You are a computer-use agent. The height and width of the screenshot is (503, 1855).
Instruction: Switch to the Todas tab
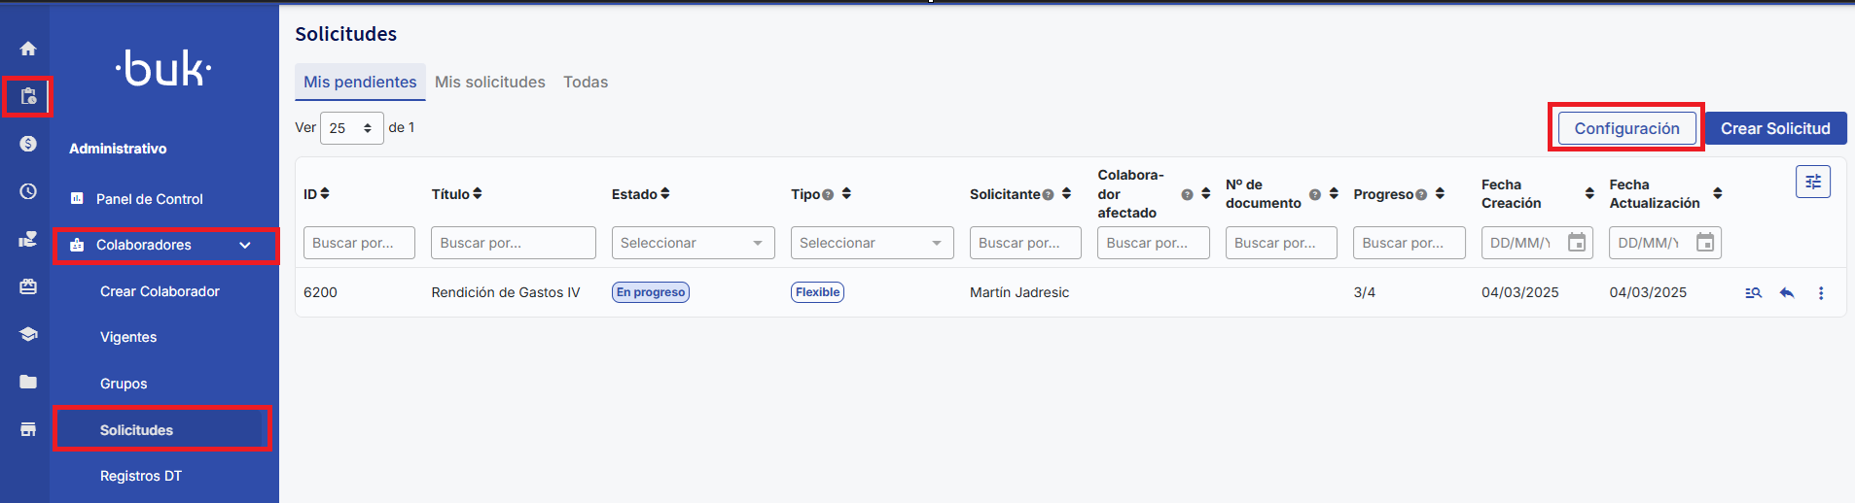(x=586, y=83)
